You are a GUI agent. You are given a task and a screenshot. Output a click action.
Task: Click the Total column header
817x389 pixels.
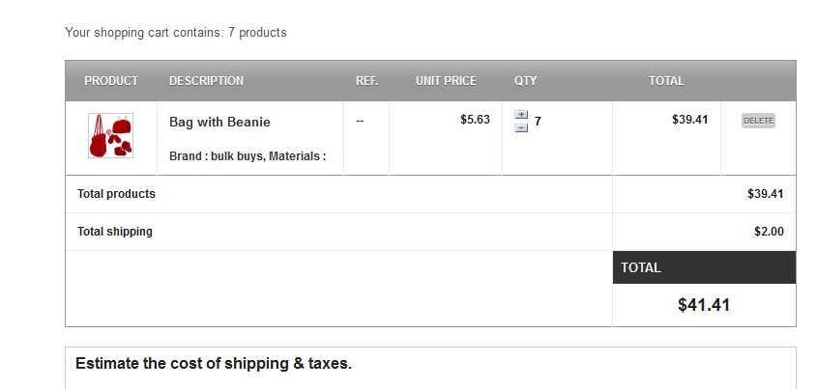coord(666,81)
